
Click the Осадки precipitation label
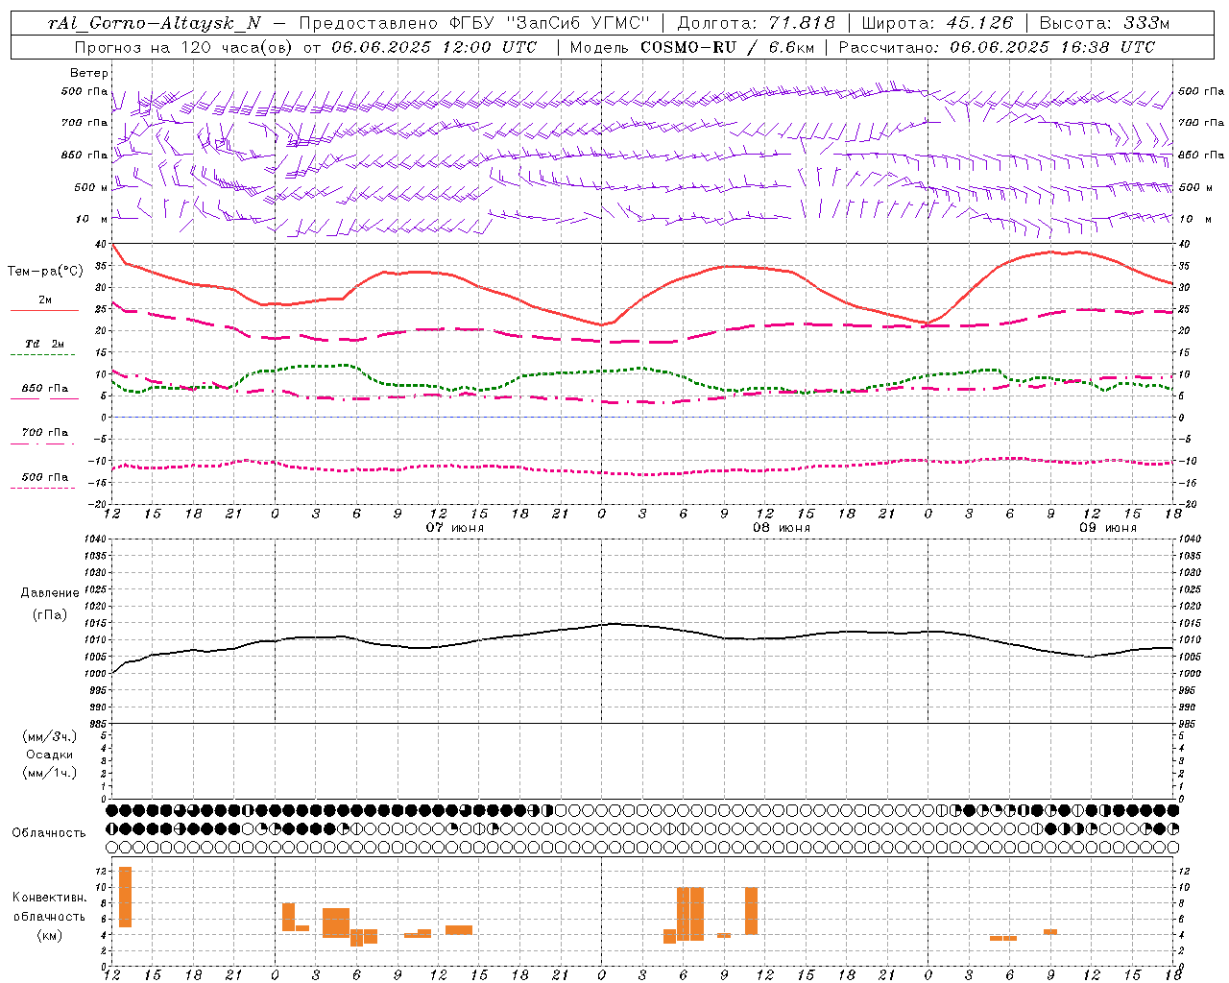(50, 755)
